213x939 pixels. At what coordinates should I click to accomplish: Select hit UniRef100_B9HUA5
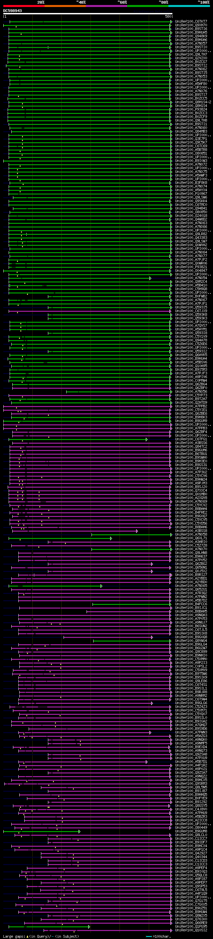pos(191,33)
